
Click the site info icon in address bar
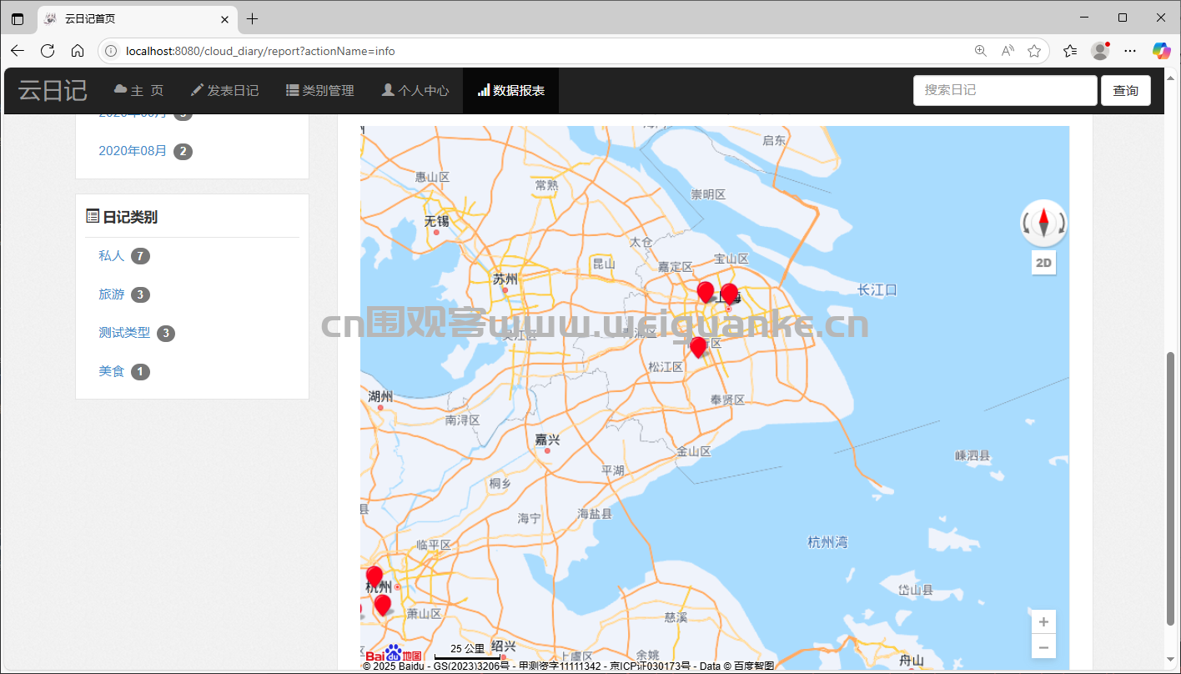pos(111,51)
